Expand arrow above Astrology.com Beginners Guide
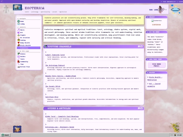 click(x=46, y=124)
